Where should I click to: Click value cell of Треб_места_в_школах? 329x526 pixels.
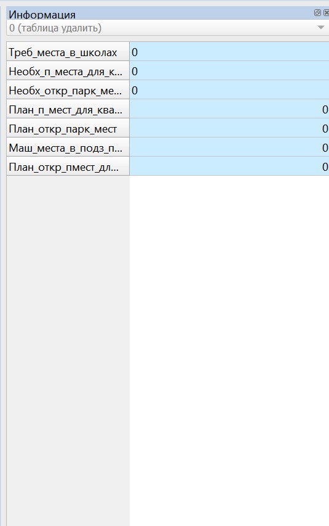(229, 52)
